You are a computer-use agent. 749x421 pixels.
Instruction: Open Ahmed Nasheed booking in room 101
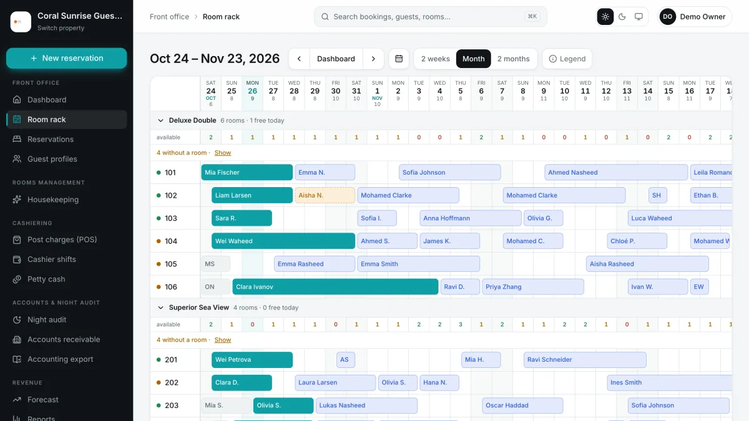(x=616, y=172)
